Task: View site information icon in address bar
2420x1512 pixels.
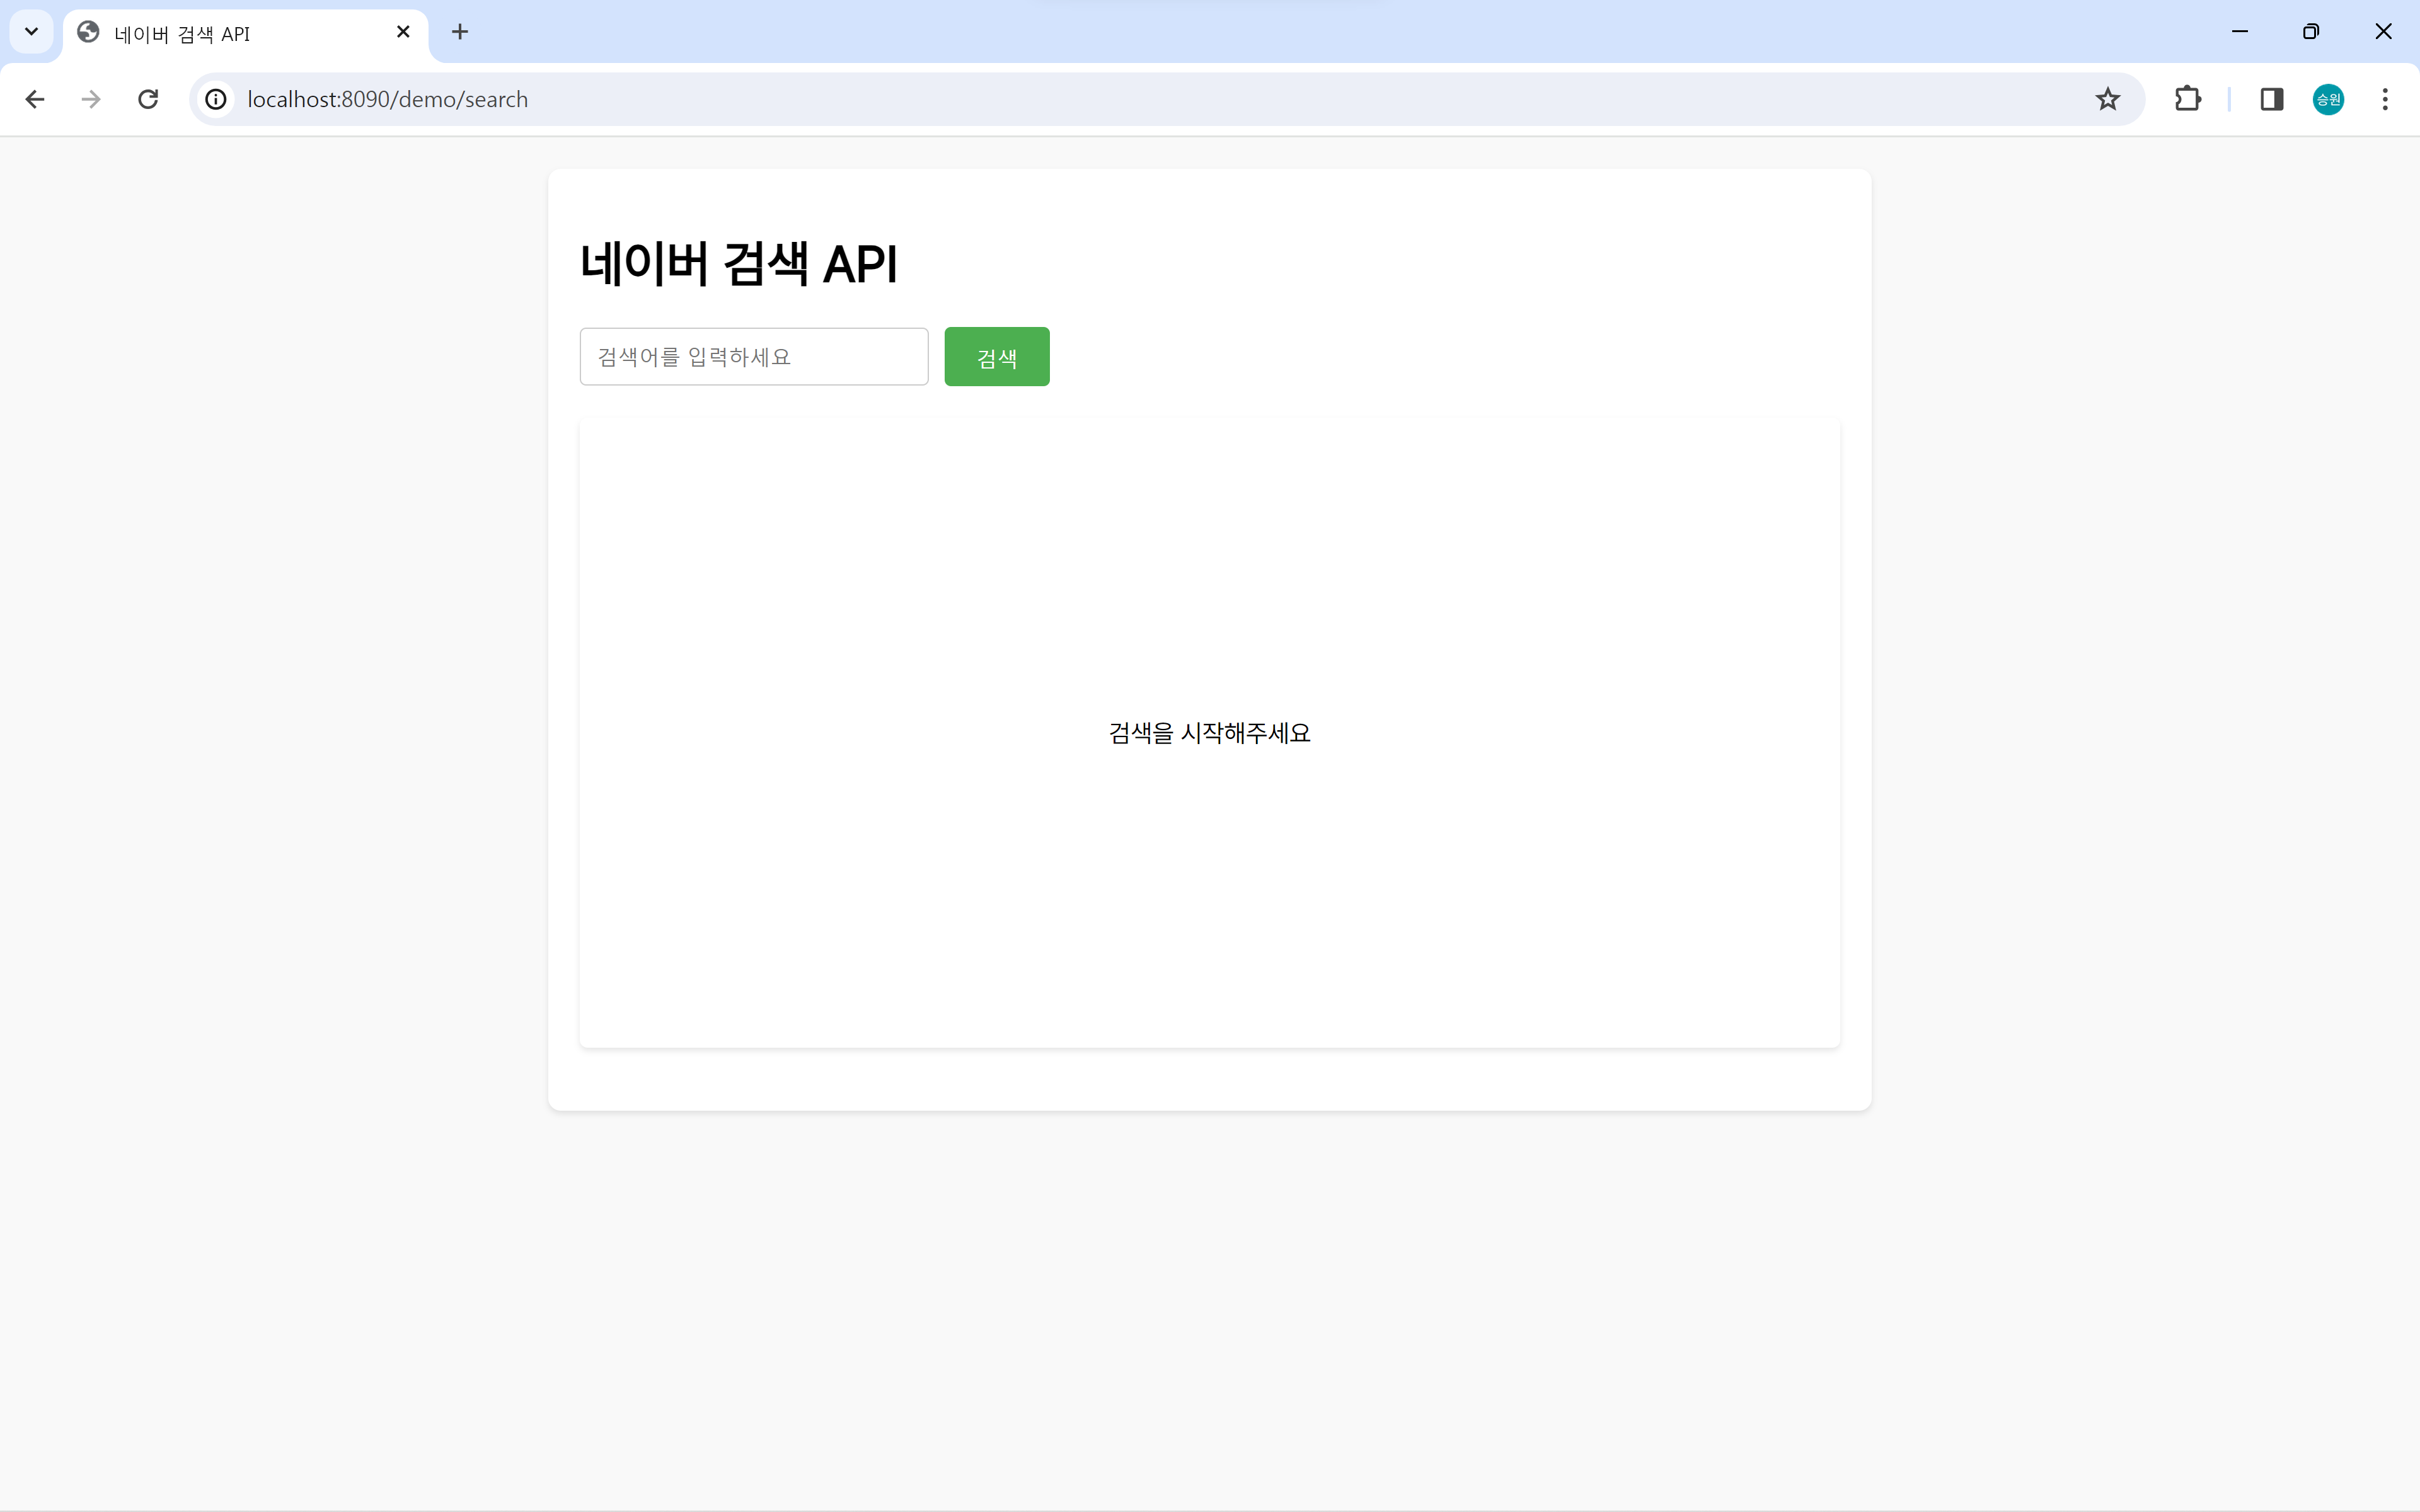Action: 216,99
